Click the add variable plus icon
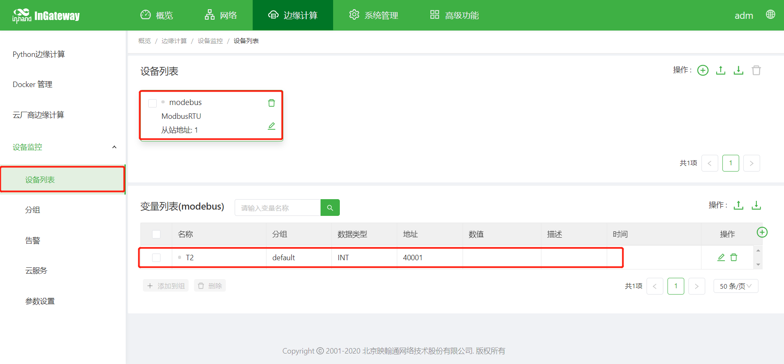Viewport: 784px width, 364px height. pyautogui.click(x=762, y=232)
